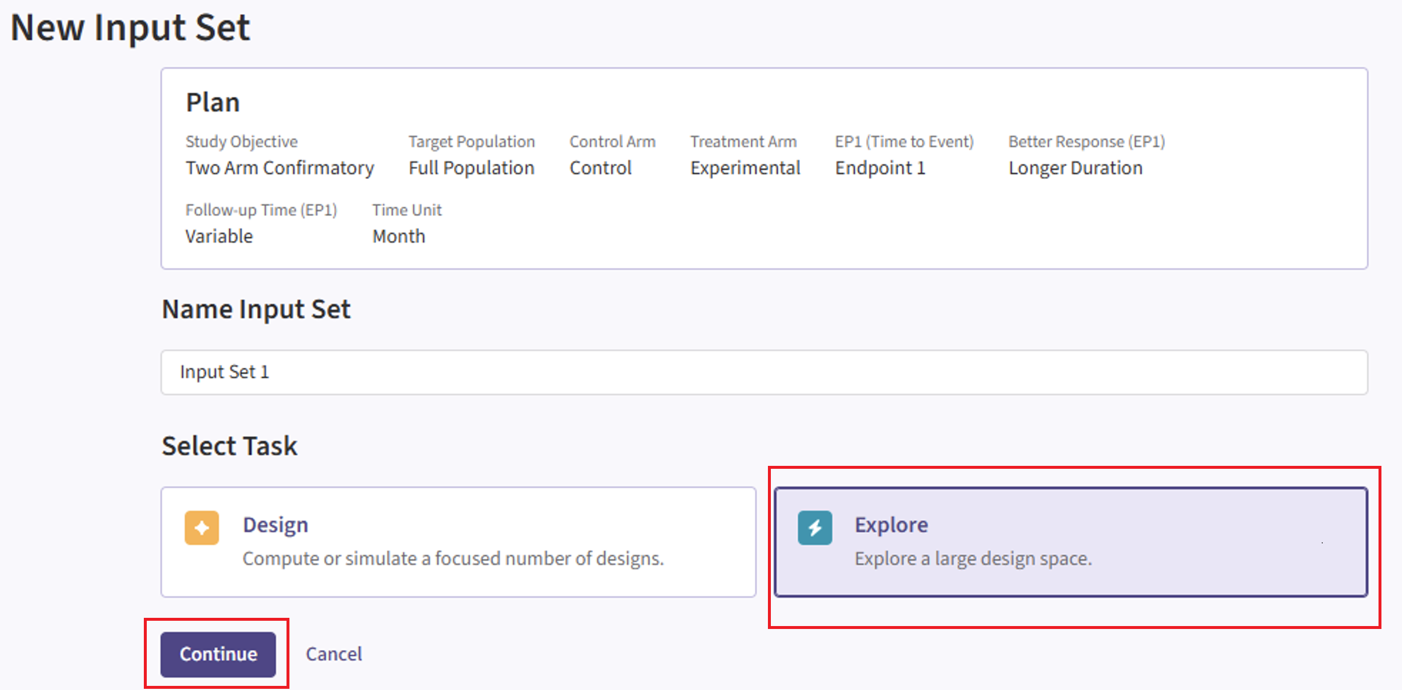
Task: Select the Design task card title
Action: [275, 525]
